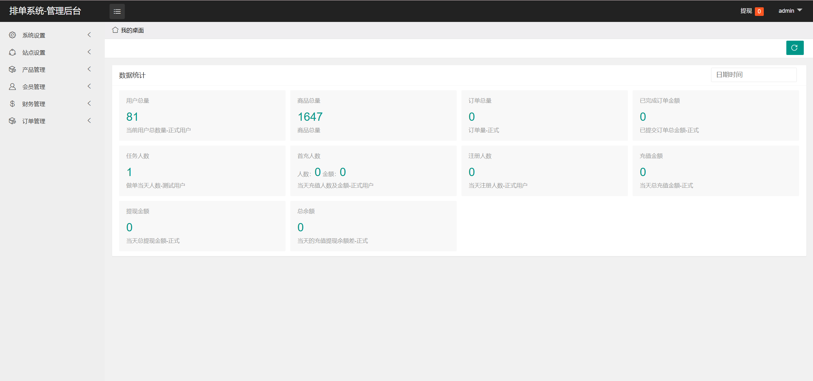
Task: Open the 产品管理 menu item
Action: coord(34,70)
